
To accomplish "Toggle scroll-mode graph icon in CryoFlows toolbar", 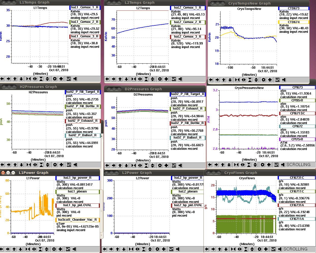I will tap(273, 249).
